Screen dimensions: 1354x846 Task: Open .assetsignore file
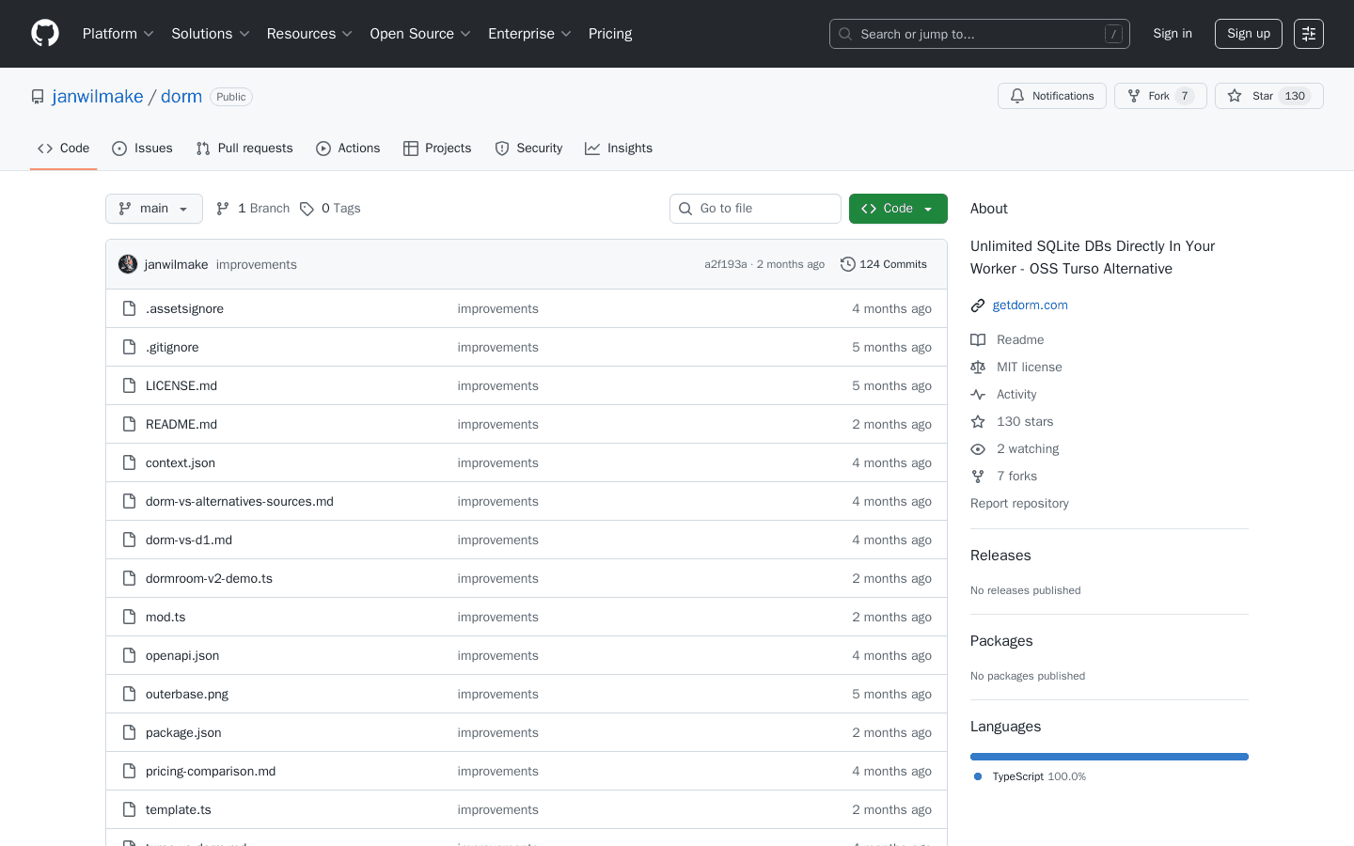(184, 308)
